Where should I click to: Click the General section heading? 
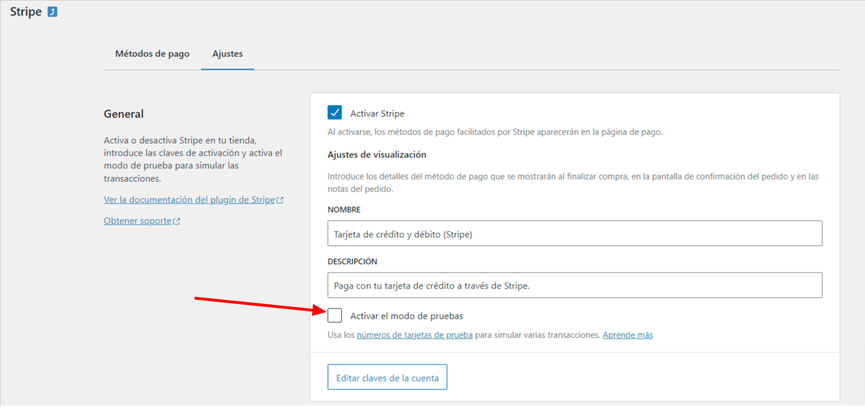click(124, 114)
